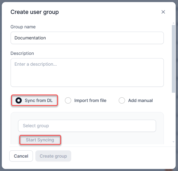Select the Sync from DL radio circle
This screenshot has width=178, height=171.
point(19,100)
